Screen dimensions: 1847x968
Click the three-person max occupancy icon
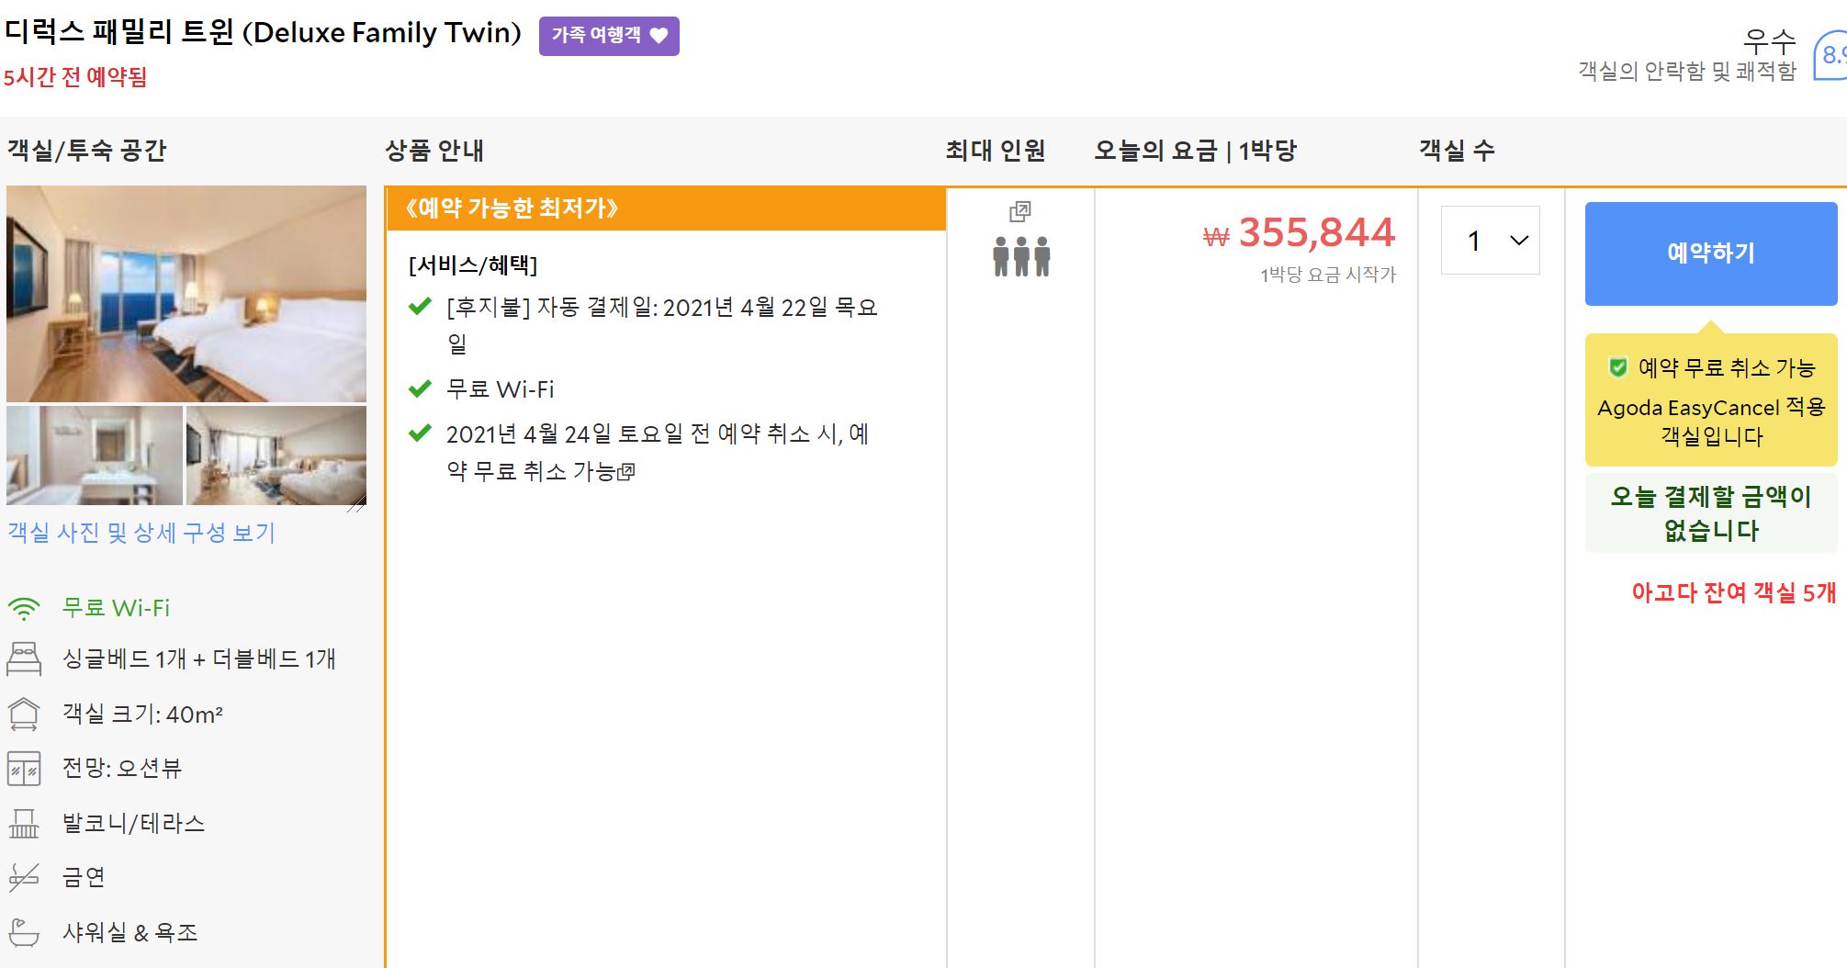coord(1021,256)
